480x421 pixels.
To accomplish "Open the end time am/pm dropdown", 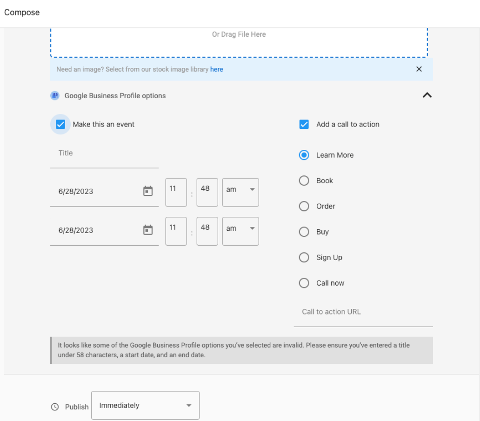I will (x=240, y=231).
